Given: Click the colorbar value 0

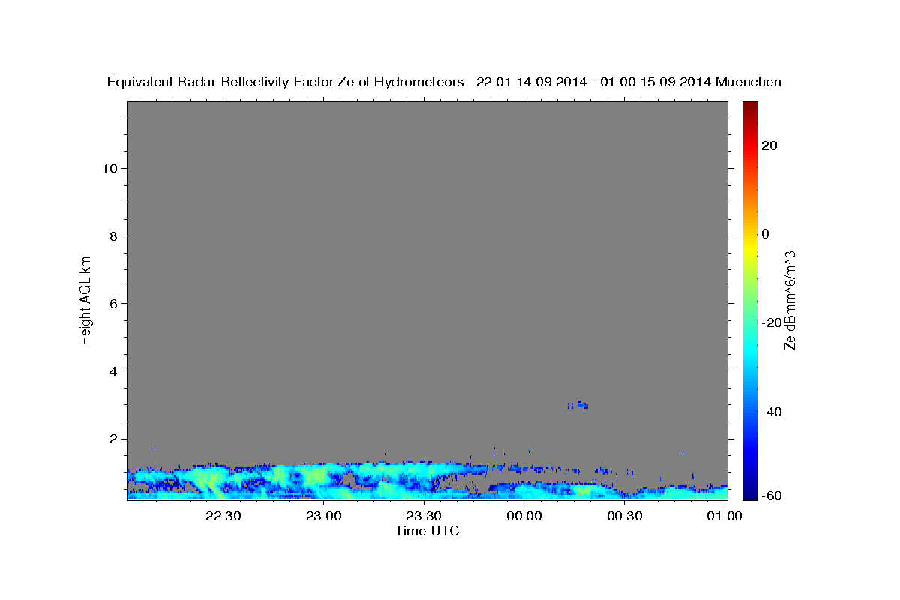Looking at the screenshot, I should point(765,234).
